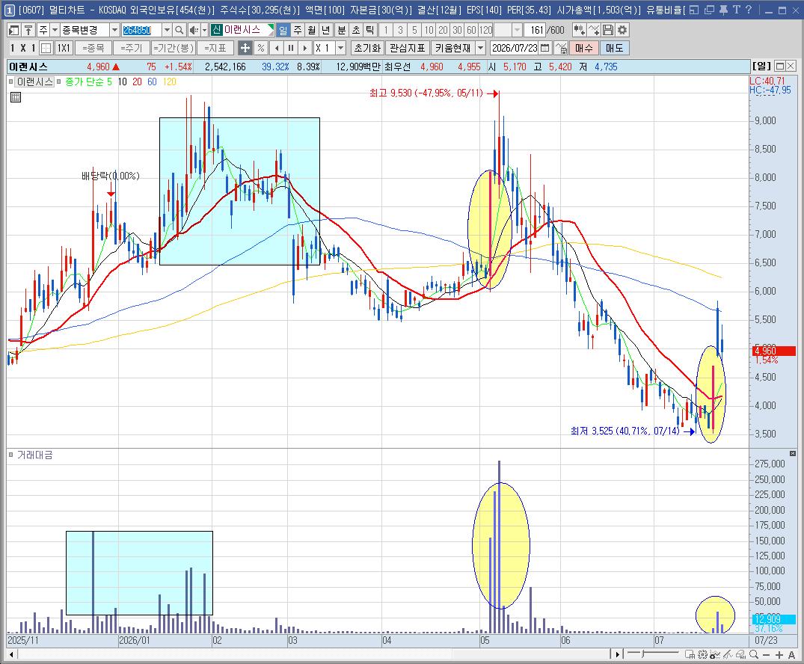Select interval 30 tab
The image size is (804, 664).
point(458,30)
